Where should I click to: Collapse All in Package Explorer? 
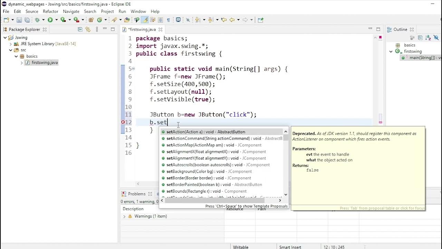pos(80,29)
